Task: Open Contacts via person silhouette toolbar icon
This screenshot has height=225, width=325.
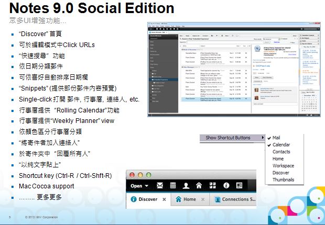Action: (x=186, y=186)
